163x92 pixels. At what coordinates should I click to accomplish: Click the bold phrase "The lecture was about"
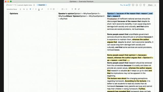pyautogui.click(x=117, y=78)
